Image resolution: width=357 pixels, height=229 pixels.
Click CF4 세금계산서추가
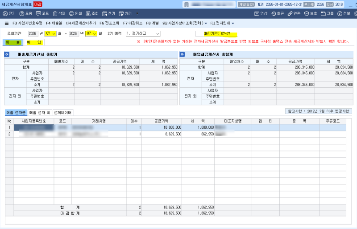[81, 23]
